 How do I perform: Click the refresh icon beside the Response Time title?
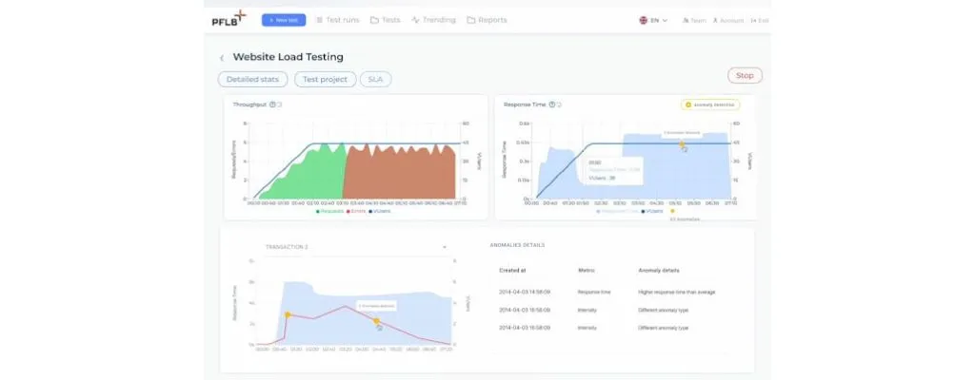(x=560, y=104)
